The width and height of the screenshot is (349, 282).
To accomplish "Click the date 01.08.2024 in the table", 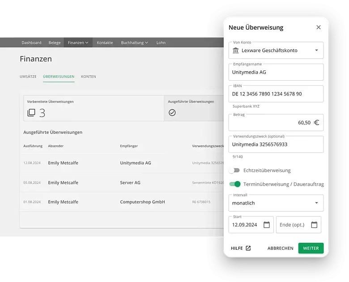I will (32, 202).
